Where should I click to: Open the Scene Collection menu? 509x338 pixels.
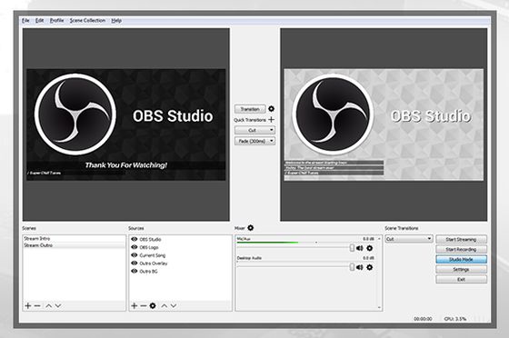coord(87,20)
